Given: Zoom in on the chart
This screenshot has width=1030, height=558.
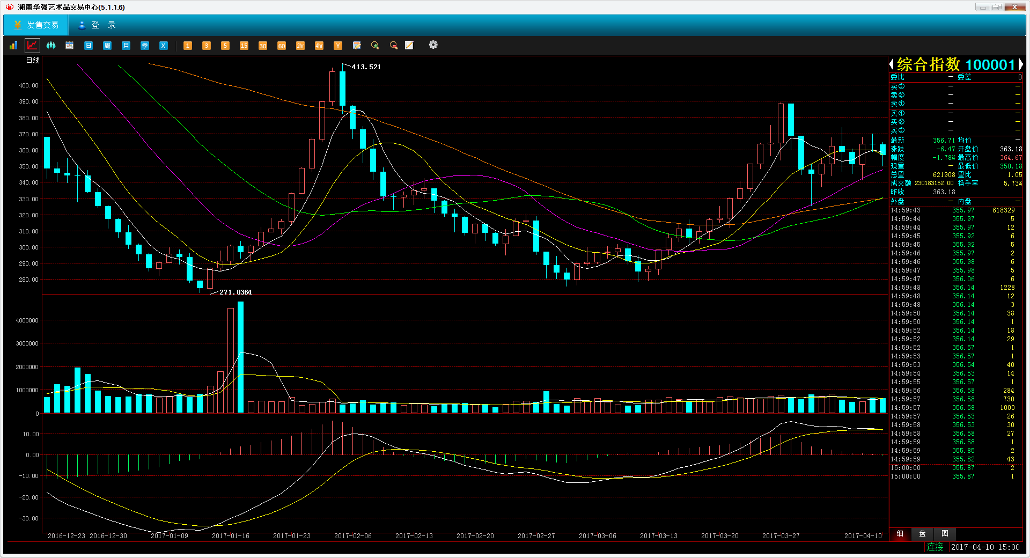Looking at the screenshot, I should click(375, 46).
